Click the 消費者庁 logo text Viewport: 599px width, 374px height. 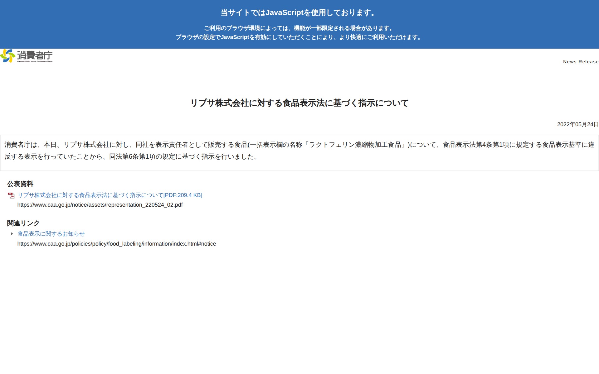[x=35, y=55]
